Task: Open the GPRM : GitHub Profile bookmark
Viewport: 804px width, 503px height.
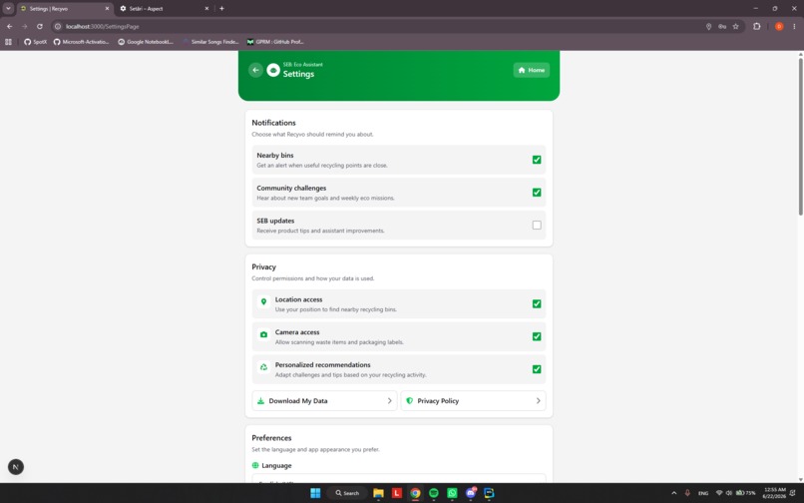Action: [x=275, y=42]
